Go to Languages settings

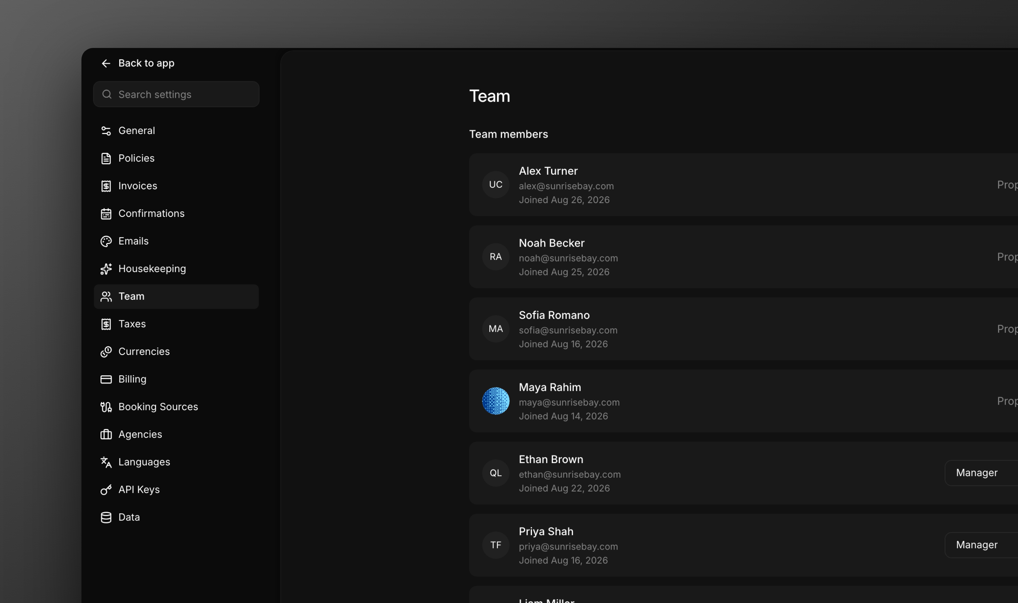(176, 462)
